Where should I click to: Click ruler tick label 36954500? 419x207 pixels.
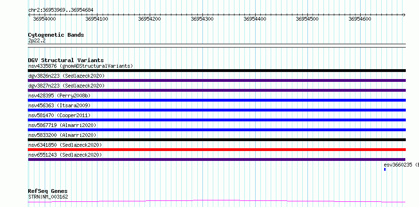(307, 19)
